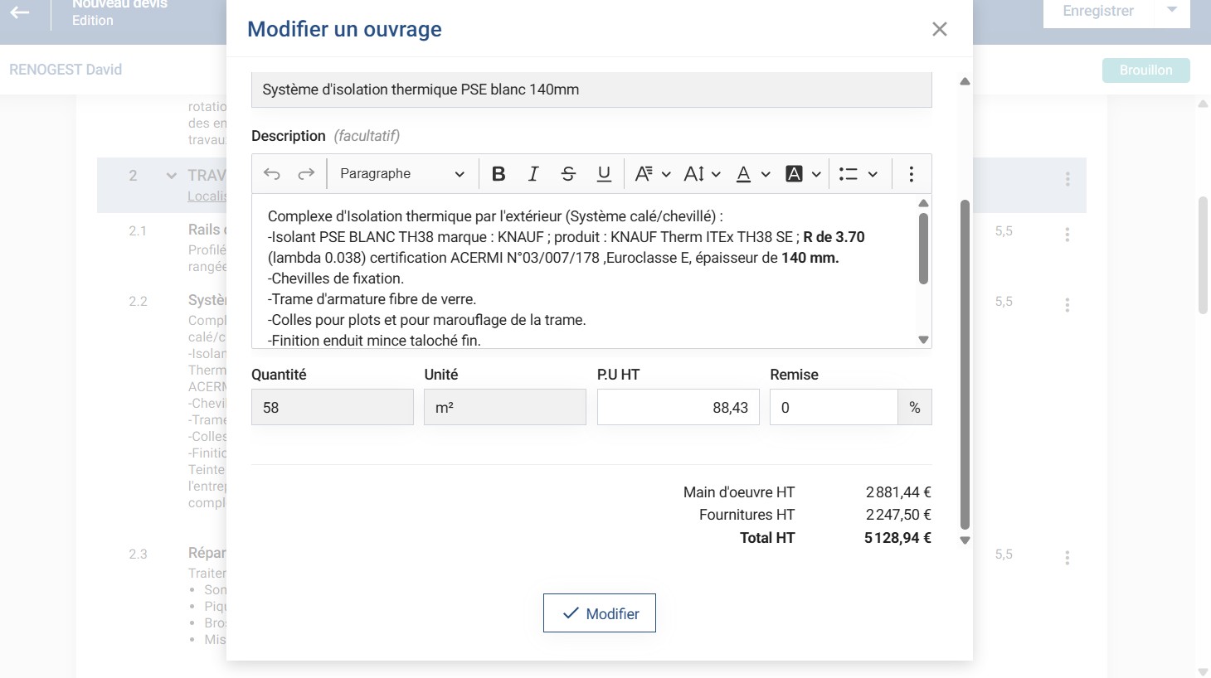Open the font size dropdown
This screenshot has width=1211, height=678.
tap(702, 174)
